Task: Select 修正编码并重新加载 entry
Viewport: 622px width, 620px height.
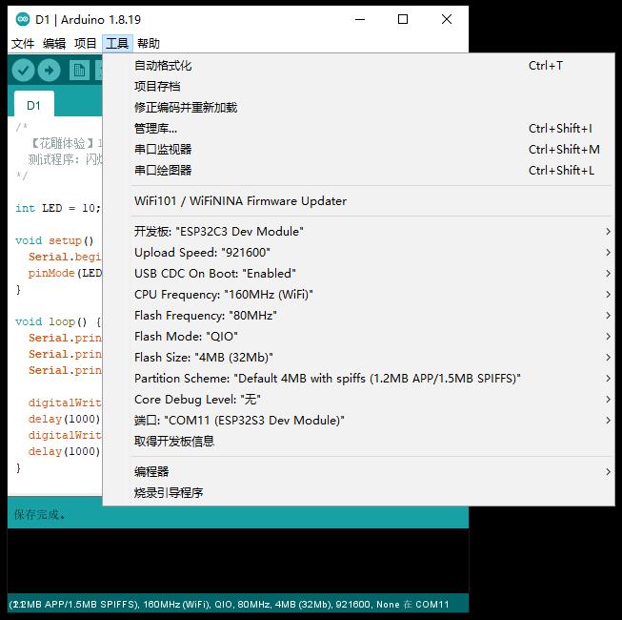Action: (356, 107)
